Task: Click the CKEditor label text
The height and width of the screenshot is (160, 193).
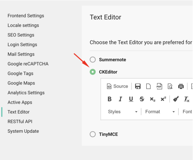Action: point(108,72)
